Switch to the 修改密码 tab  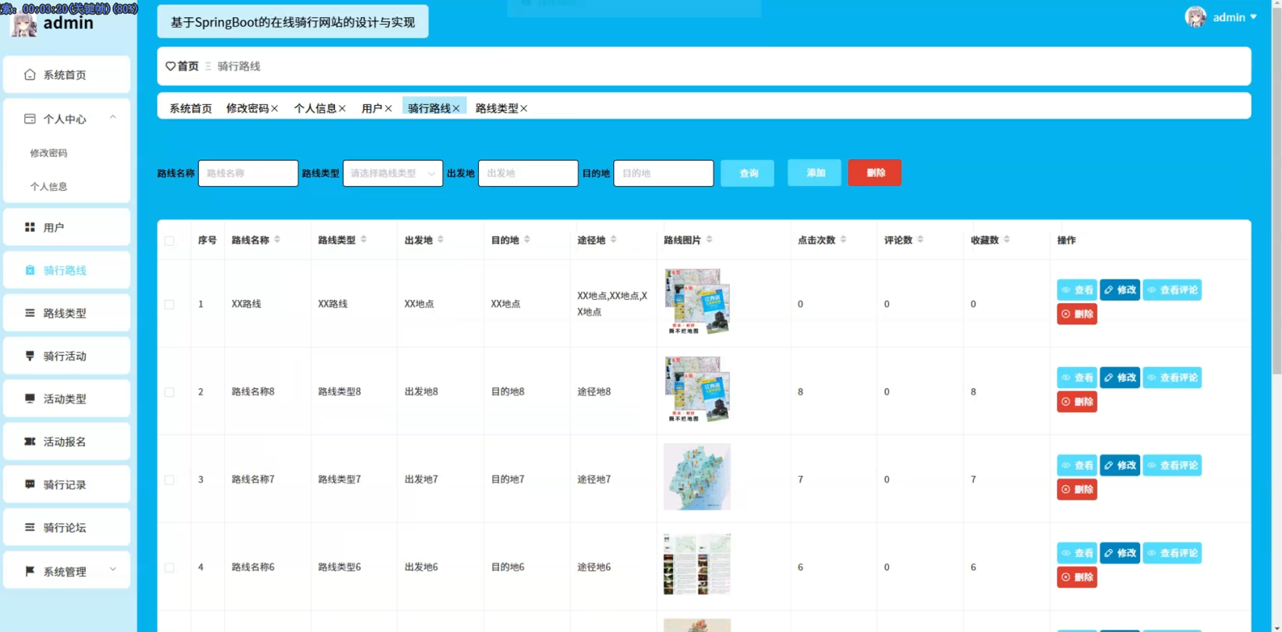(x=248, y=108)
